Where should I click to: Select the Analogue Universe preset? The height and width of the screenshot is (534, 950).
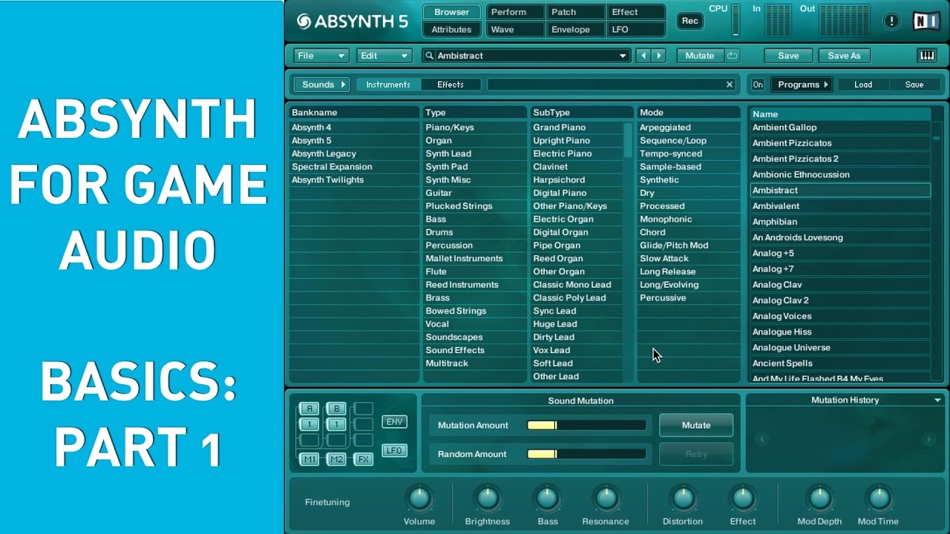coord(840,348)
